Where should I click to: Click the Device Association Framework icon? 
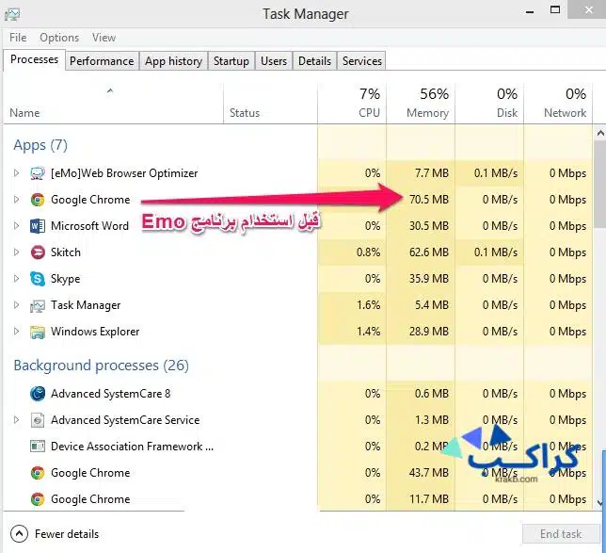click(38, 447)
